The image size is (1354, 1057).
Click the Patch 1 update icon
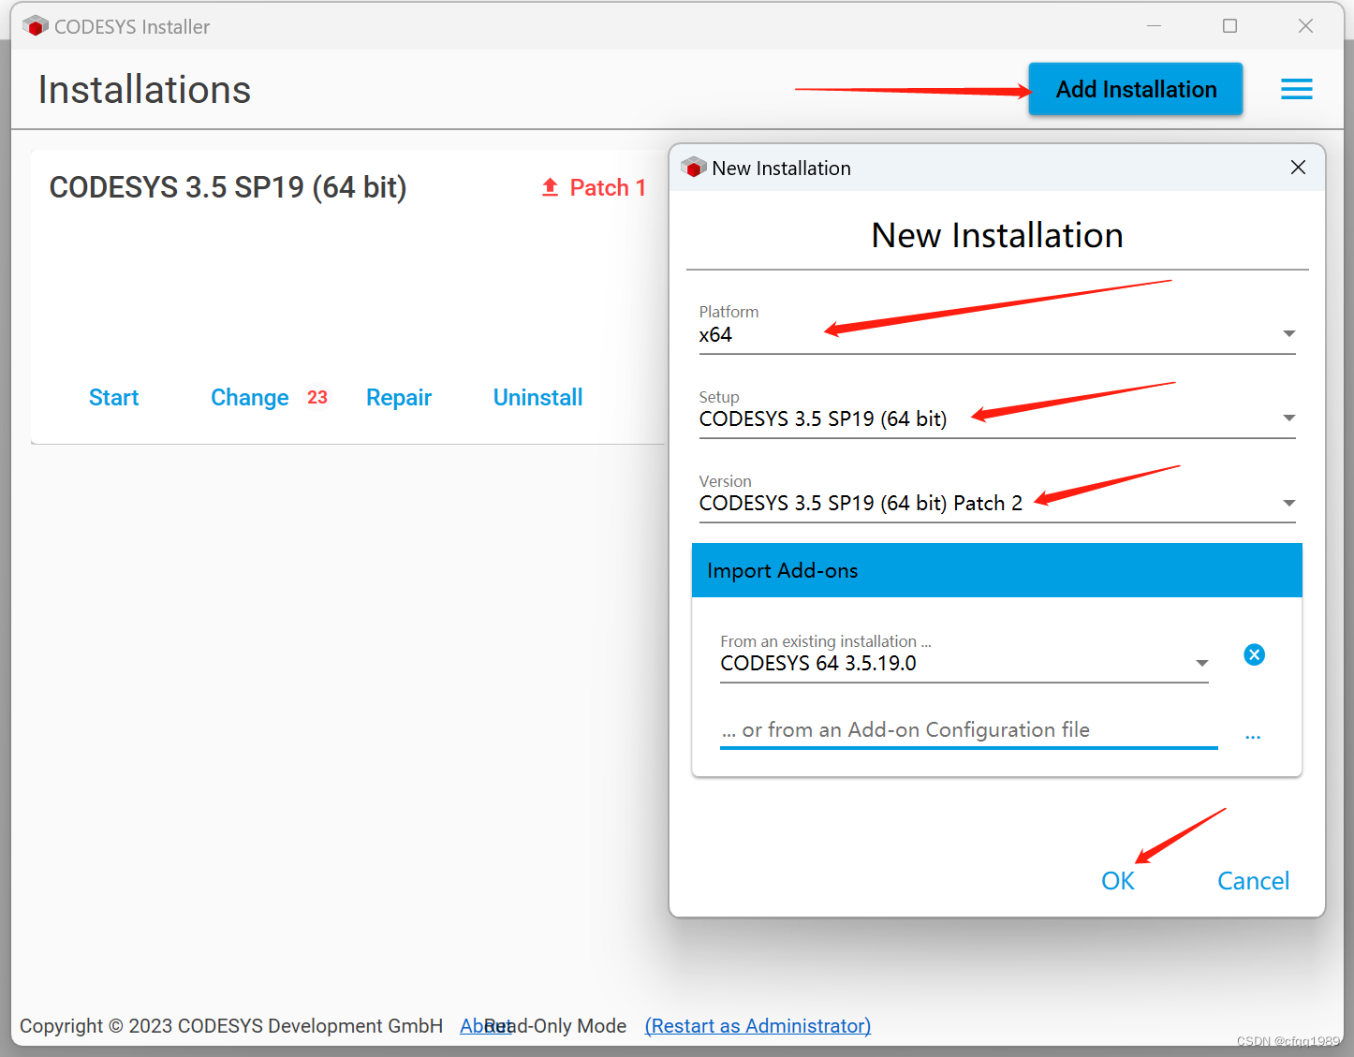click(x=550, y=187)
